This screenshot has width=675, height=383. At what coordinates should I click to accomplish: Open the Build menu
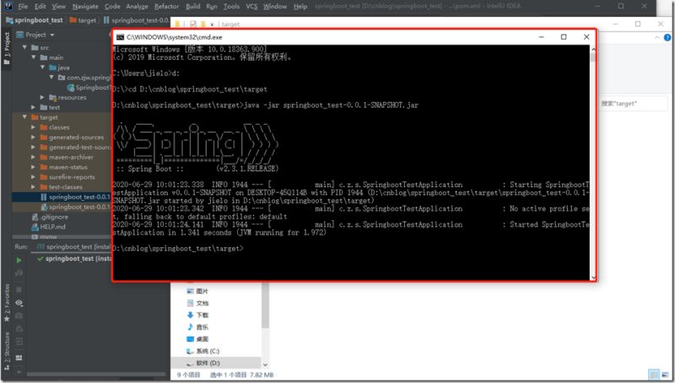point(193,6)
